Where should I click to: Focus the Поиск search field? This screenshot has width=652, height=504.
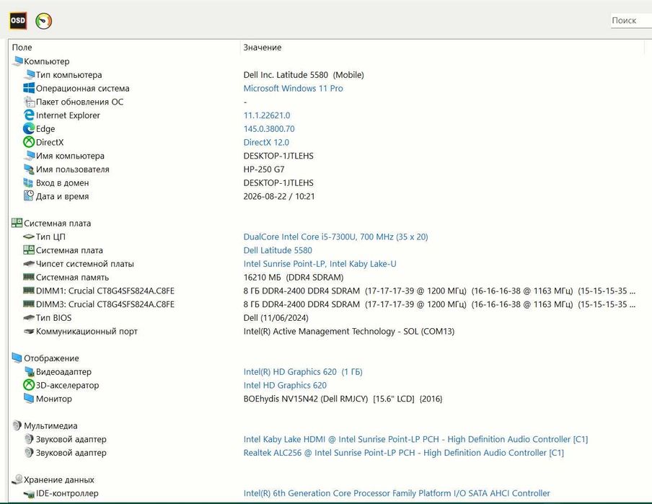631,20
